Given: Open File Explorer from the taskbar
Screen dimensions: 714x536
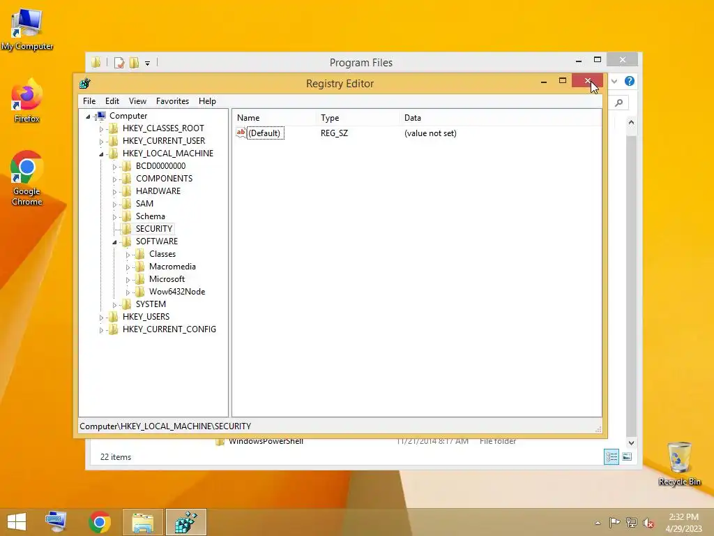Looking at the screenshot, I should click(x=142, y=522).
